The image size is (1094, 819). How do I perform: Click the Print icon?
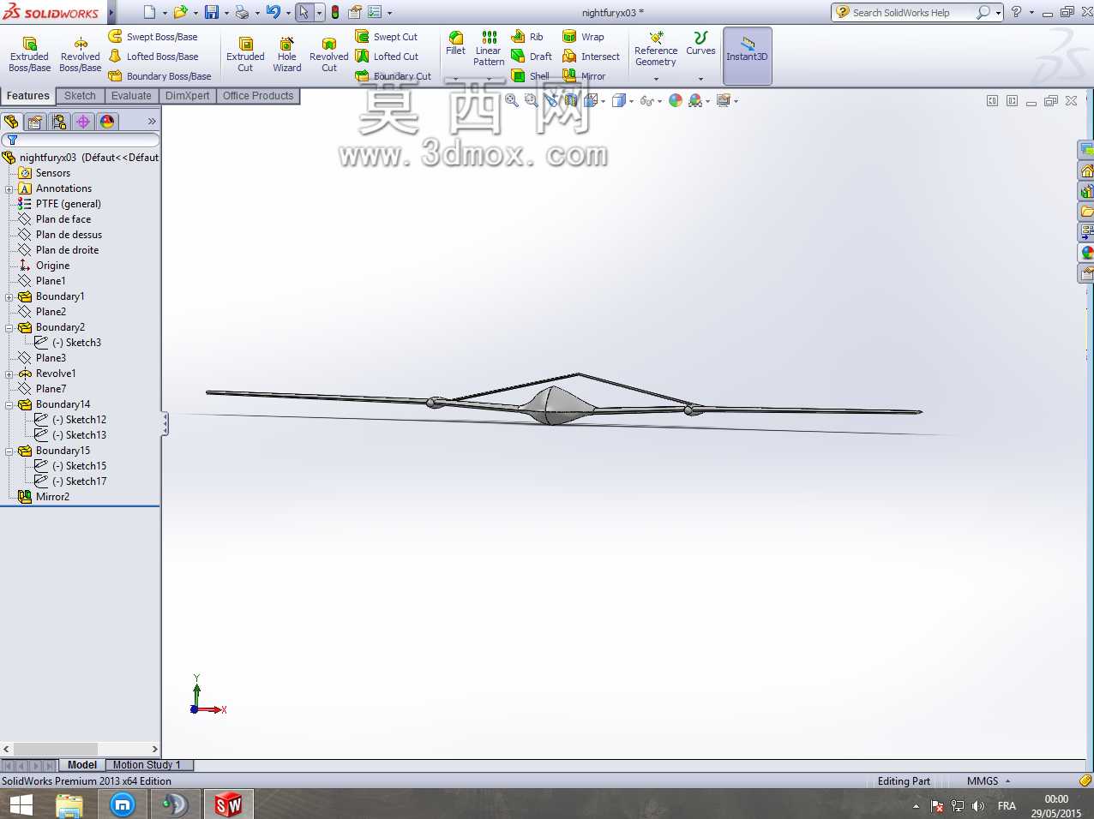(242, 12)
